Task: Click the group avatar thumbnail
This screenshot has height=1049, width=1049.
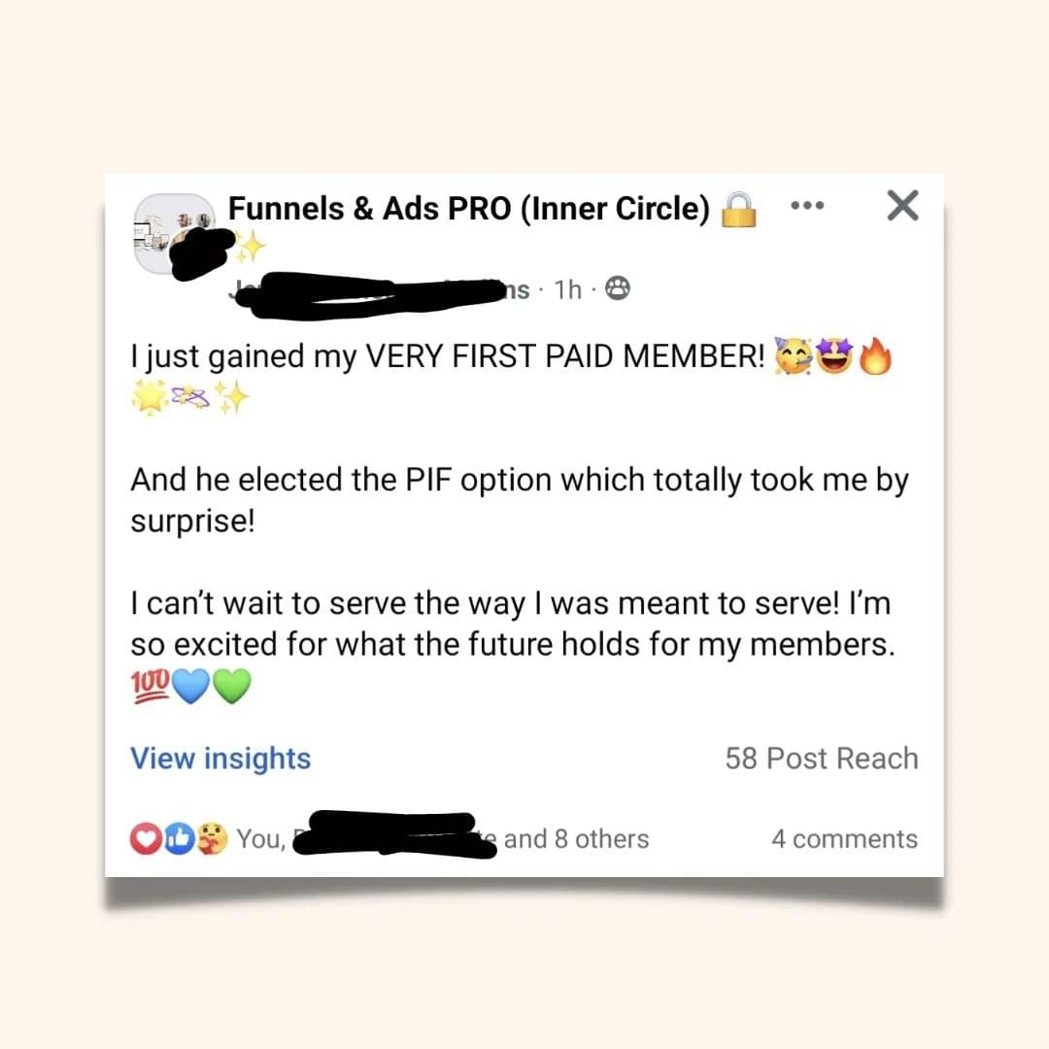Action: click(173, 233)
